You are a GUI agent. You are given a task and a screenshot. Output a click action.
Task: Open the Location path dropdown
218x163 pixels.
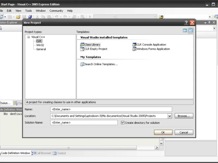169,116
